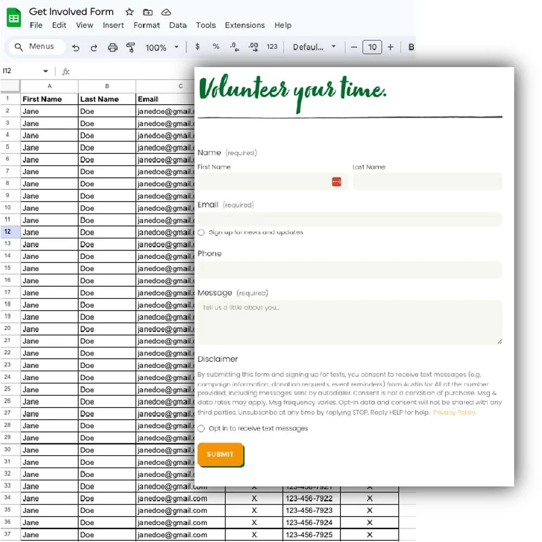Image resolution: width=542 pixels, height=542 pixels.
Task: Select the Doe cell in row 20
Action: [x=107, y=329]
